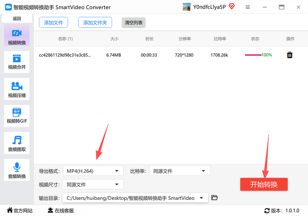Open the 音频转换 audio convert tool
The height and width of the screenshot is (216, 308).
tap(17, 170)
